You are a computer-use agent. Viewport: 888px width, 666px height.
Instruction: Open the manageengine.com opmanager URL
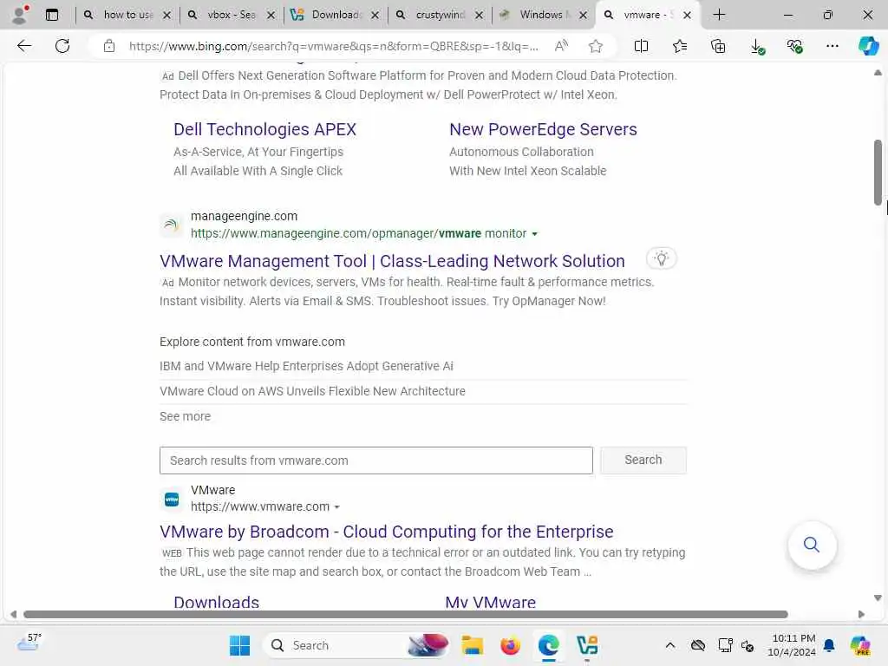point(358,233)
